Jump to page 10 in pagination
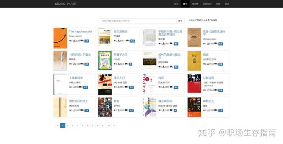 point(108,126)
